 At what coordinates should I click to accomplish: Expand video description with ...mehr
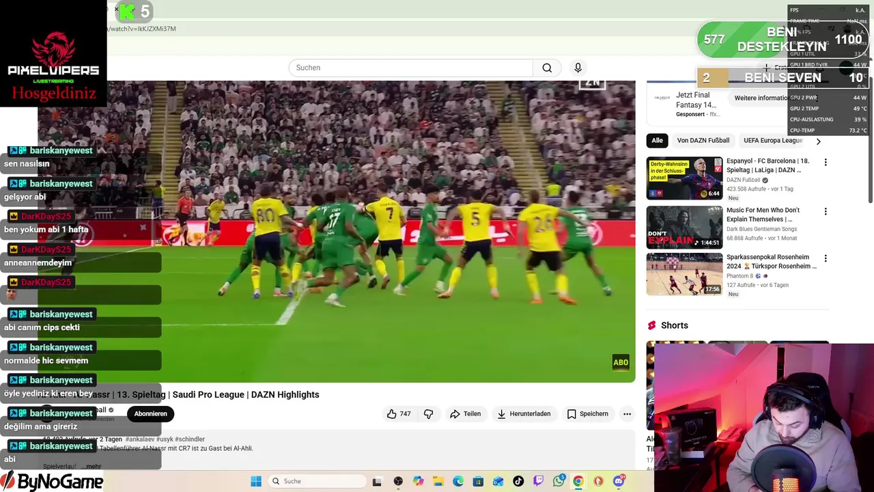[89, 467]
